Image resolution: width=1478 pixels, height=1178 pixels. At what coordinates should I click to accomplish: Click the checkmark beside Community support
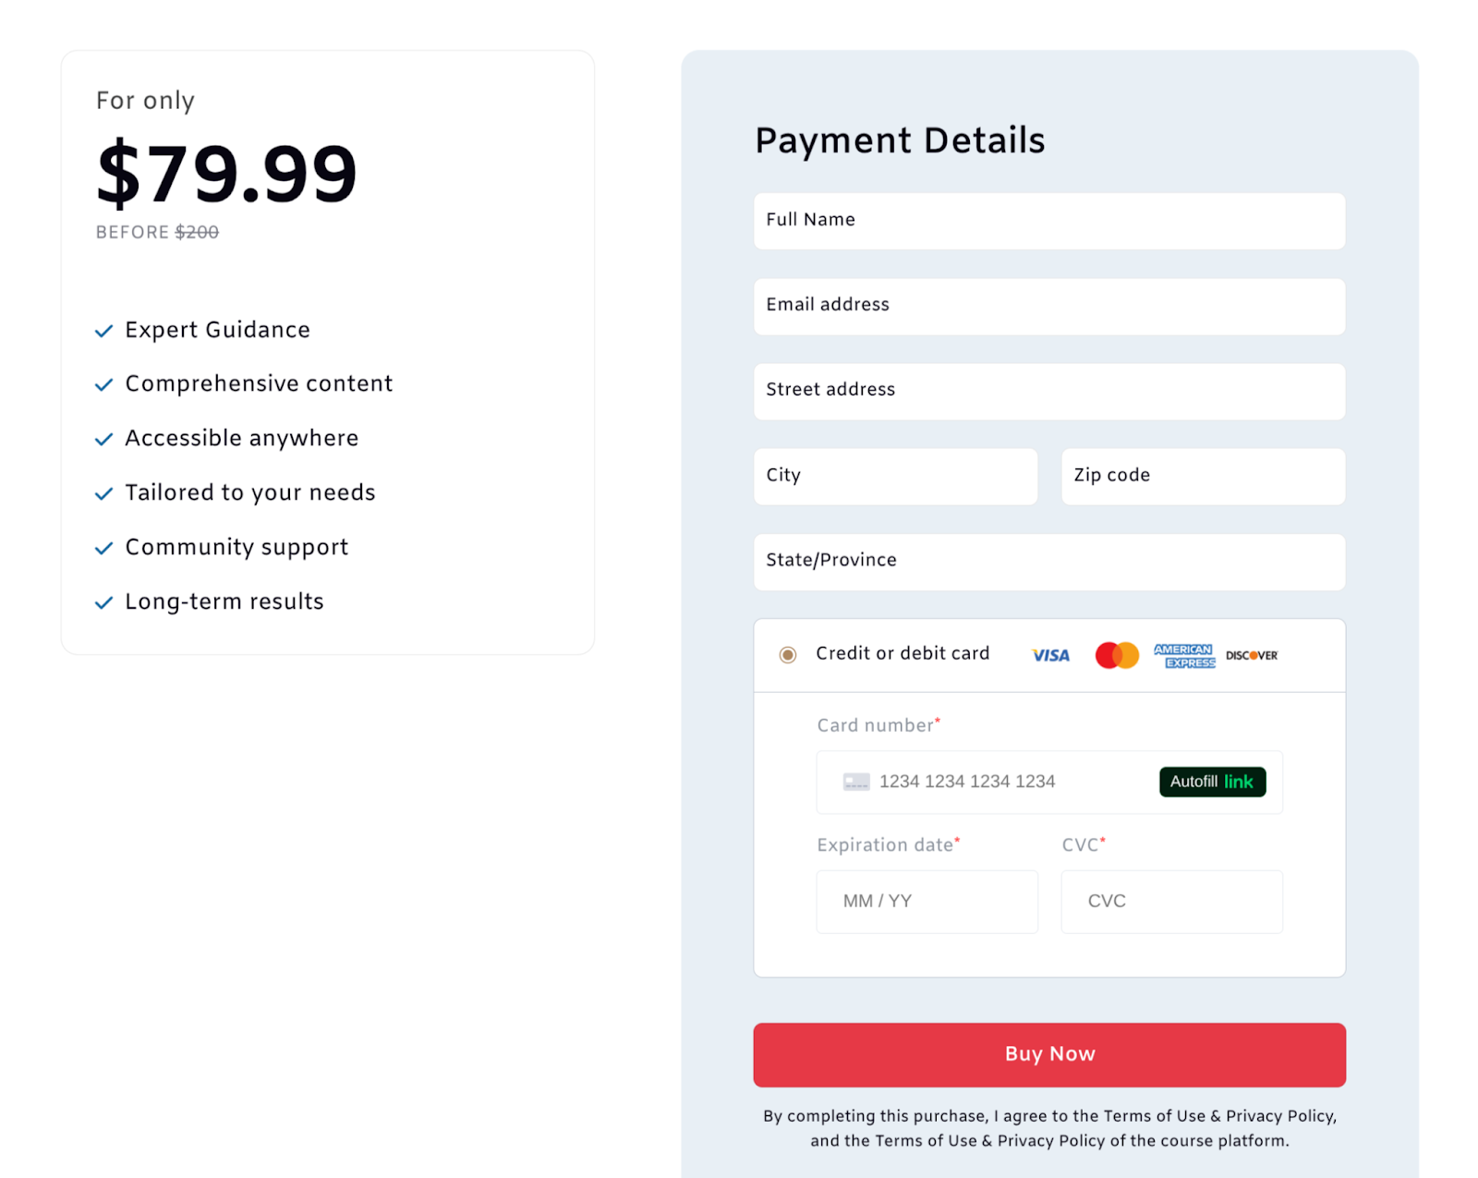(104, 548)
